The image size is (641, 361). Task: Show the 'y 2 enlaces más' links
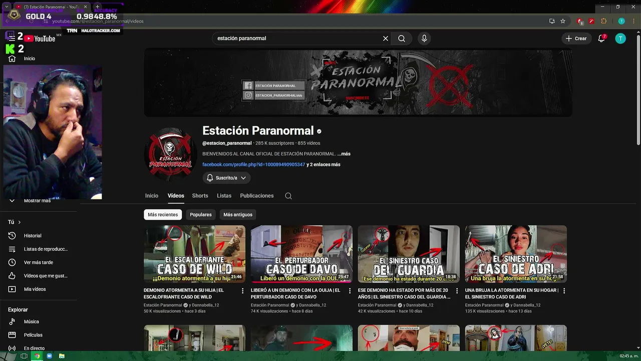point(324,164)
